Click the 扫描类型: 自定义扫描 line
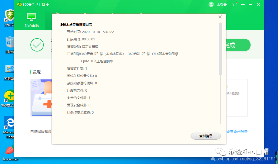This screenshot has height=164, width=278. 83,47
